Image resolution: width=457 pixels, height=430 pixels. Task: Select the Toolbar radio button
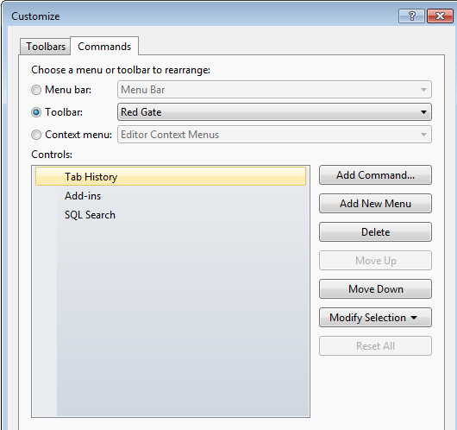36,112
